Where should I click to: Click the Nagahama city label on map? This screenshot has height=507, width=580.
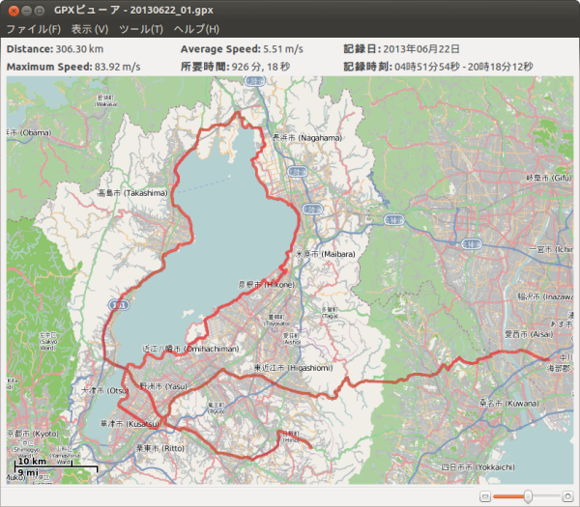pos(305,138)
